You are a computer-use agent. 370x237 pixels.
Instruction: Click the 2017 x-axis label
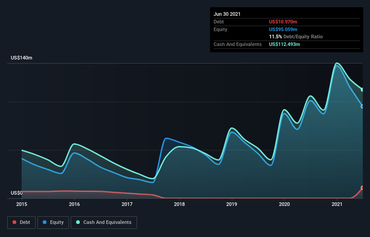127,205
